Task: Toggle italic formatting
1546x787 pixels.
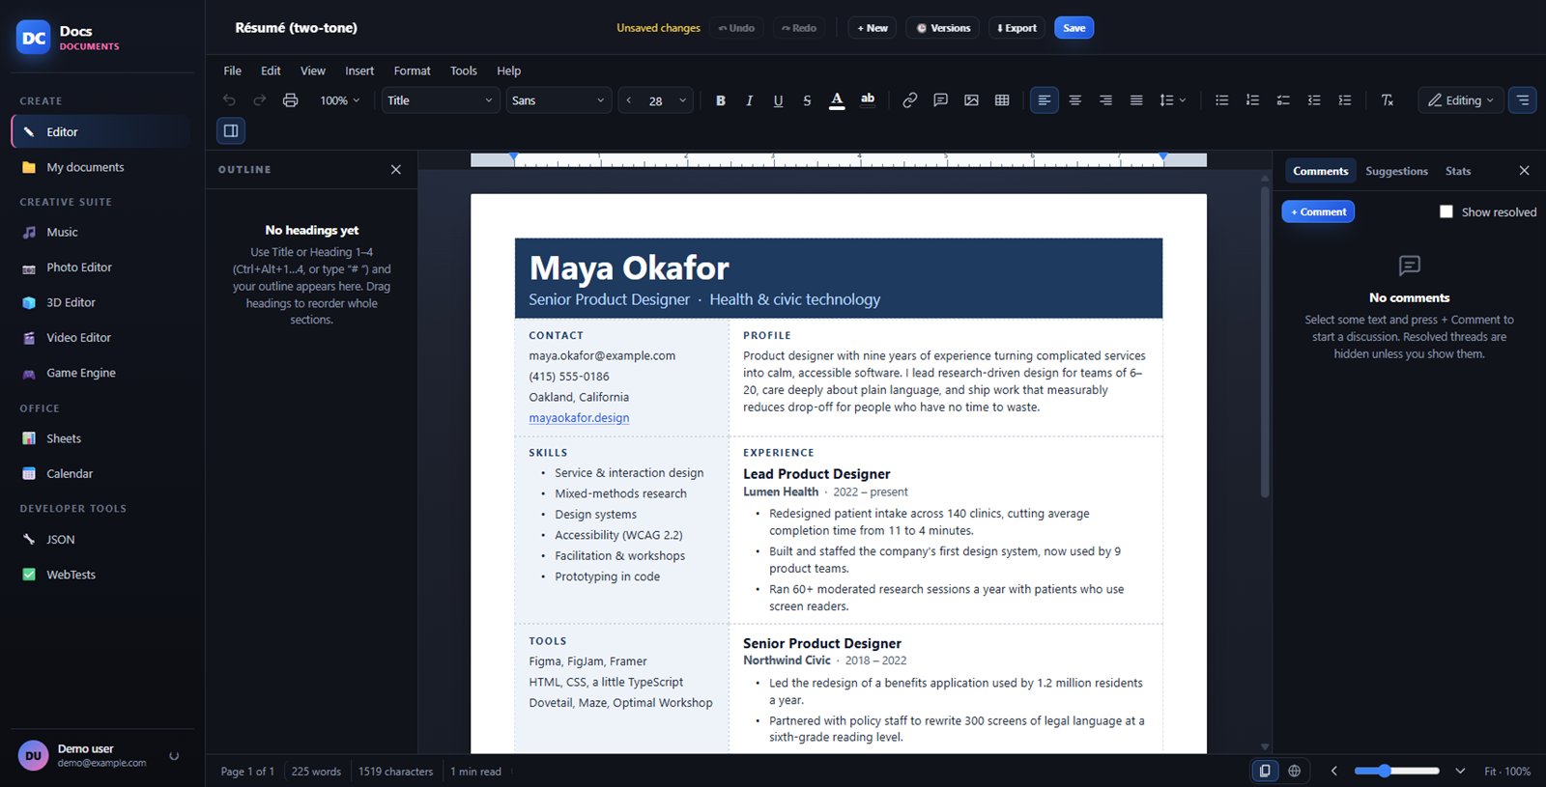Action: 749,100
